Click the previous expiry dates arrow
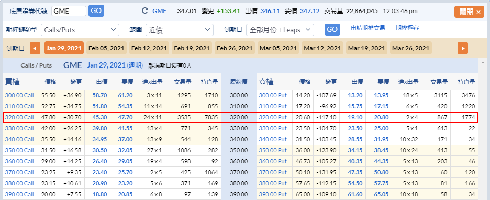The height and width of the screenshot is (200, 490). (x=35, y=49)
